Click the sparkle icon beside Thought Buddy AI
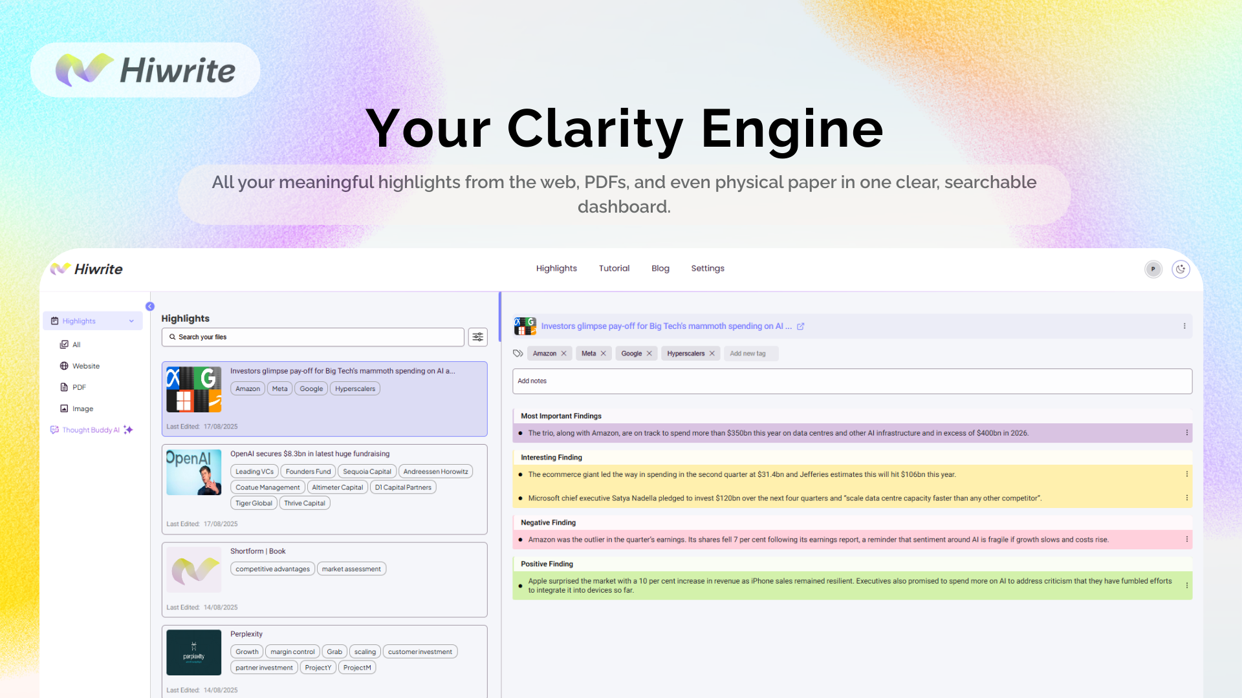This screenshot has height=698, width=1242. 128,430
